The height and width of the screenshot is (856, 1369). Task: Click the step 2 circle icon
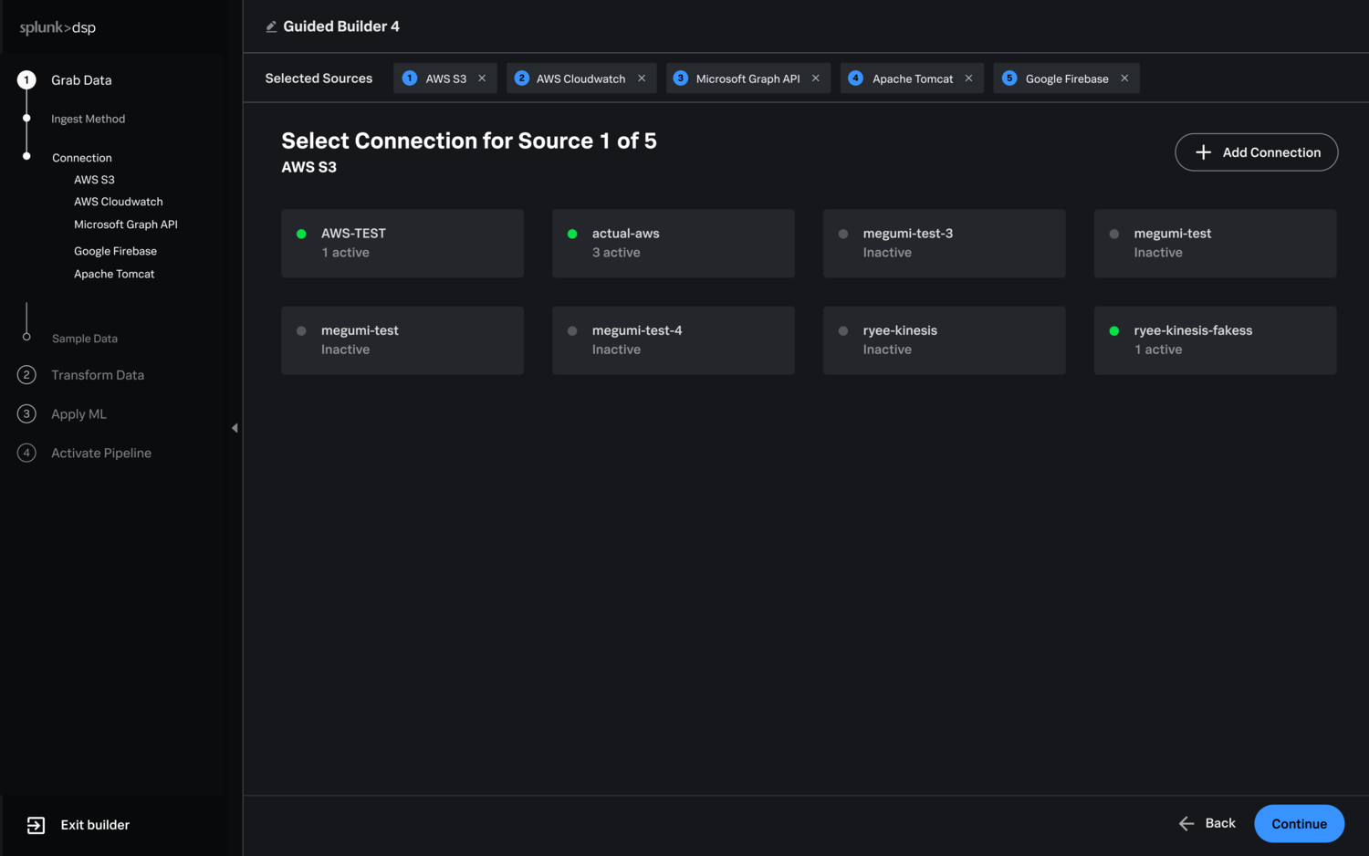26,375
